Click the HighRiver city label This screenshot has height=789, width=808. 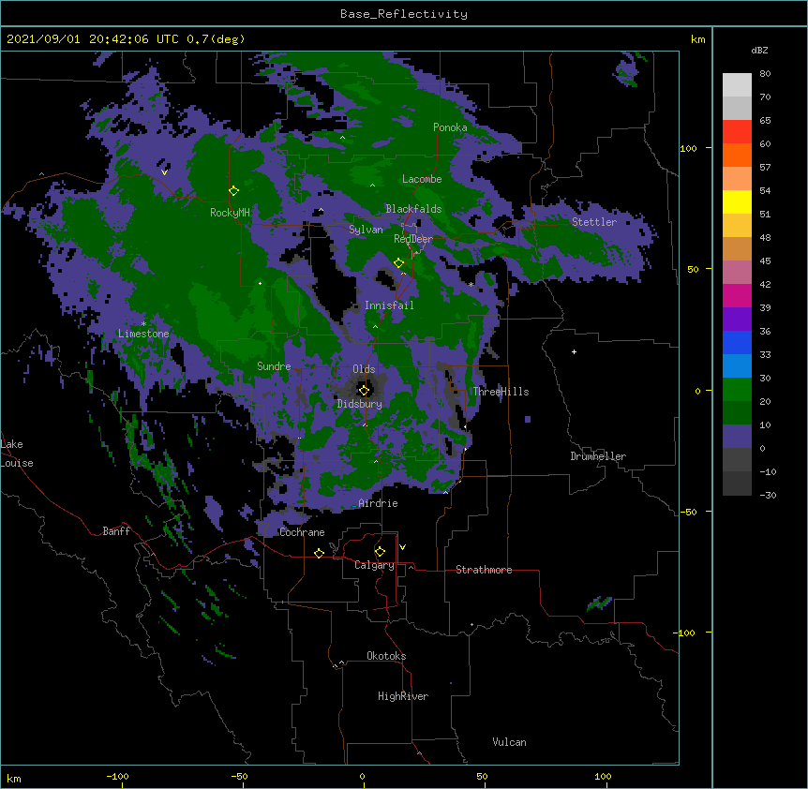pyautogui.click(x=403, y=696)
